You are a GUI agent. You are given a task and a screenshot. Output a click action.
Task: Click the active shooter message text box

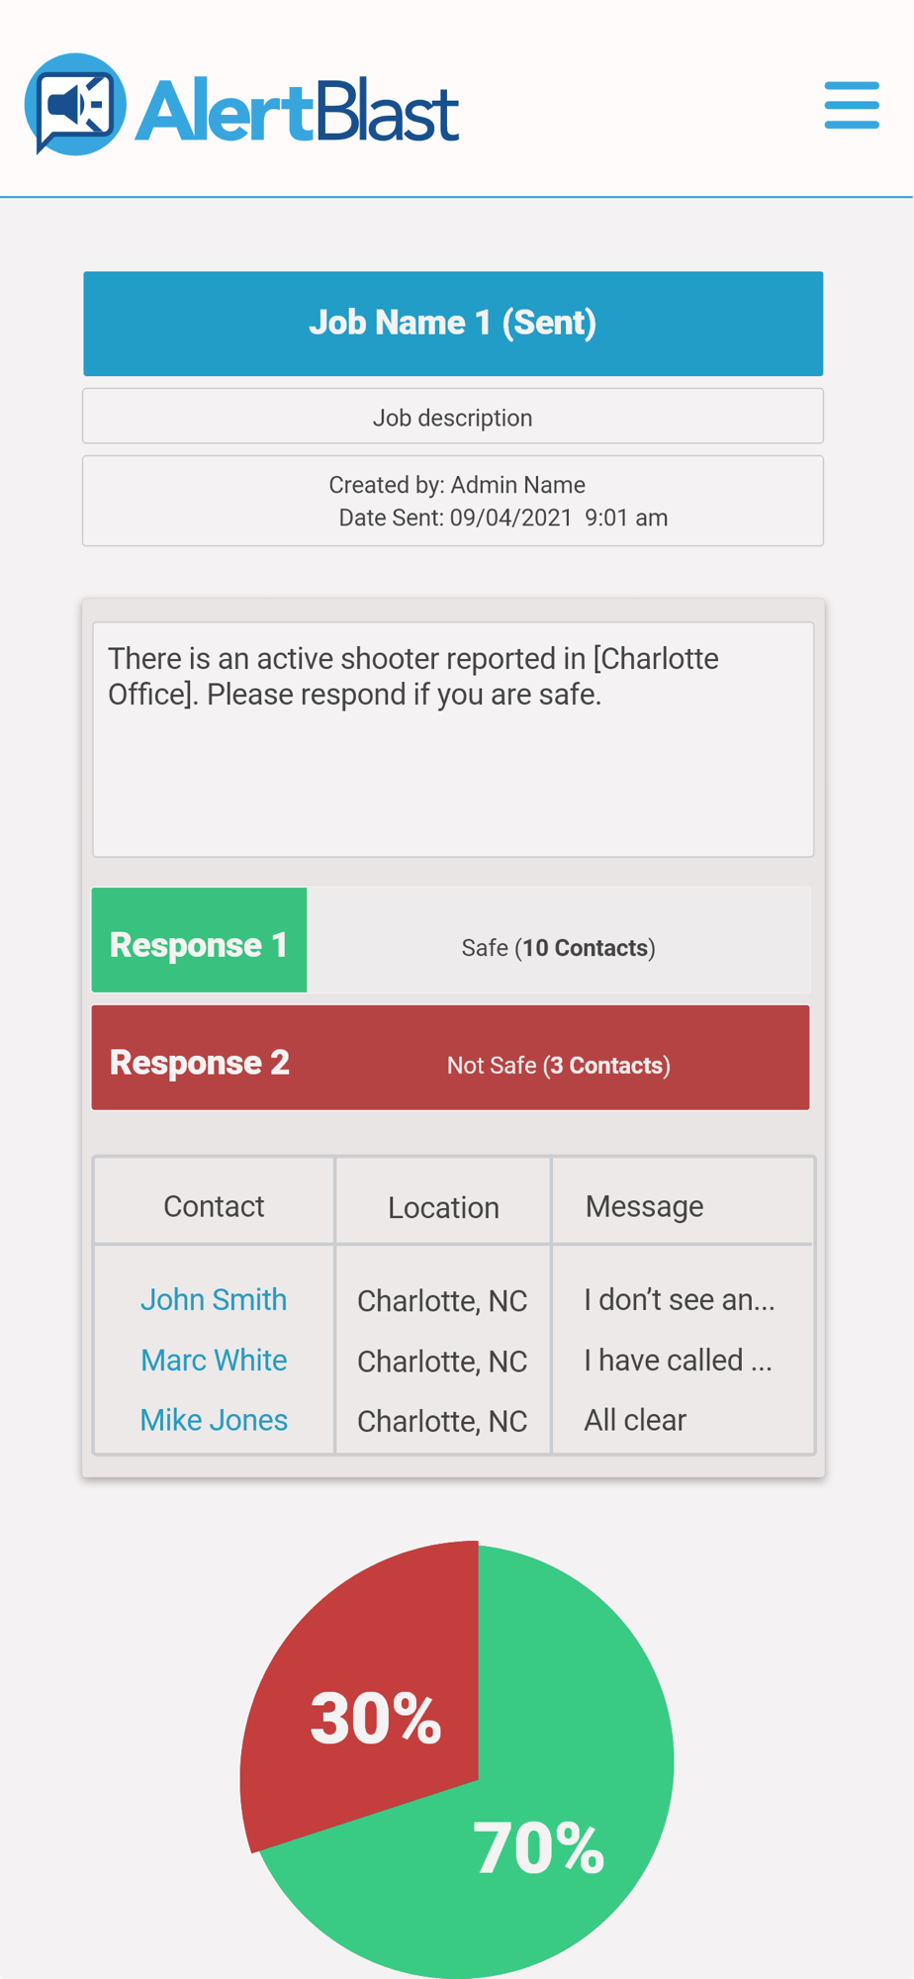tap(453, 739)
